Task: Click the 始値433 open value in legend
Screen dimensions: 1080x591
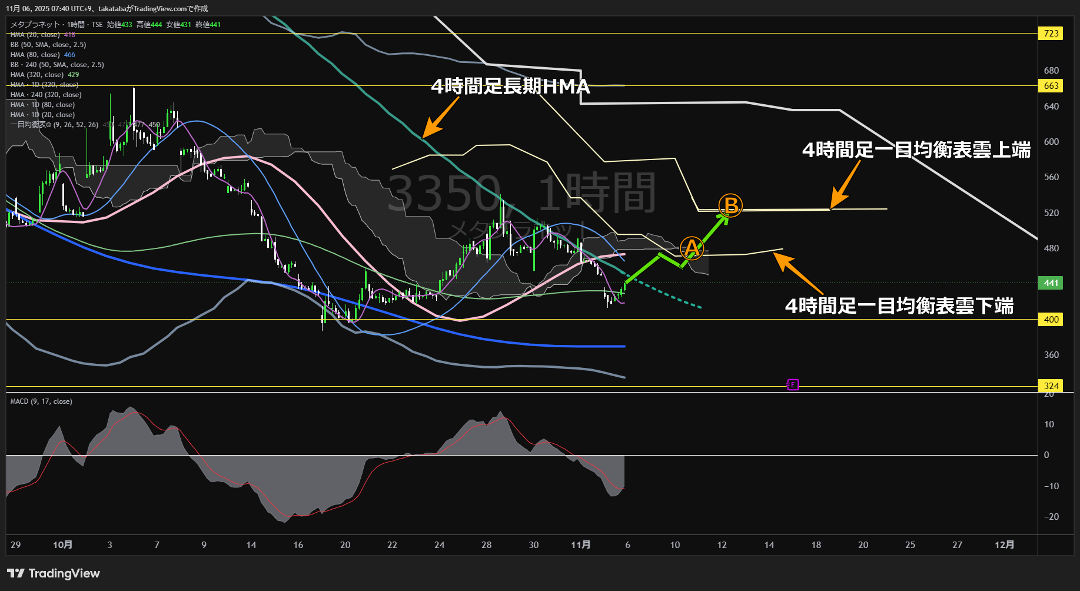Action: coord(119,25)
